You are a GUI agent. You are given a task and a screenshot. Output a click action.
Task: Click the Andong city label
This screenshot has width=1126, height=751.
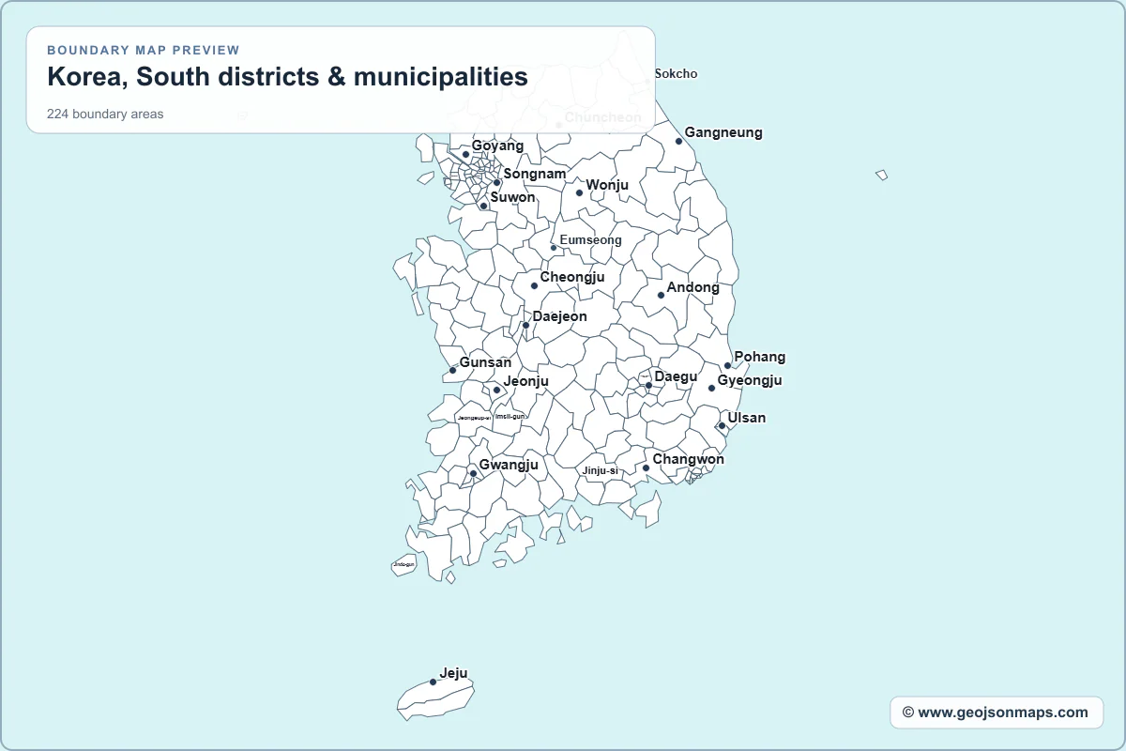[x=692, y=287]
